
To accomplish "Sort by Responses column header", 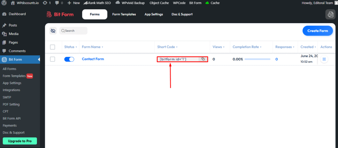I will (285, 47).
